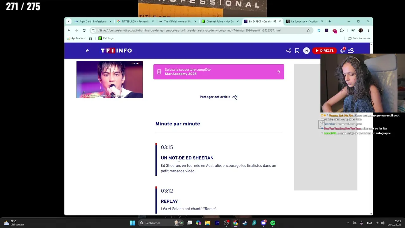Open the grid shortcut in bookmarks bar
The height and width of the screenshot is (228, 405).
(x=90, y=38)
